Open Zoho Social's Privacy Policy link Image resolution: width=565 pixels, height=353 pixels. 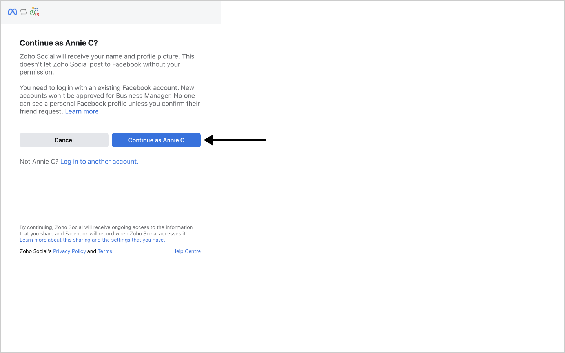tap(69, 251)
